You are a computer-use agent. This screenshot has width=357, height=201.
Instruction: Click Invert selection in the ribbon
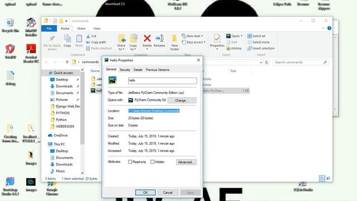tap(261, 49)
